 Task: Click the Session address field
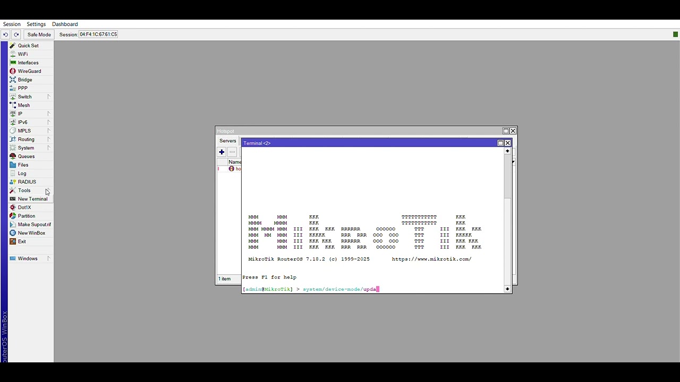pos(98,34)
